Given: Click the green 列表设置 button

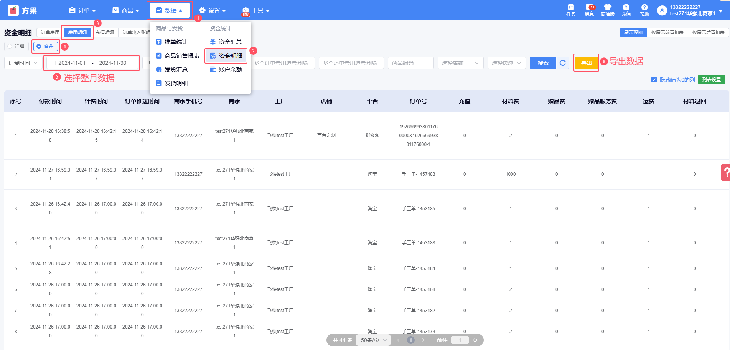Looking at the screenshot, I should (711, 80).
